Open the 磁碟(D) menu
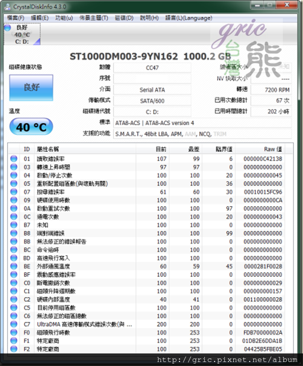This screenshot has width=303, height=366. (x=124, y=18)
